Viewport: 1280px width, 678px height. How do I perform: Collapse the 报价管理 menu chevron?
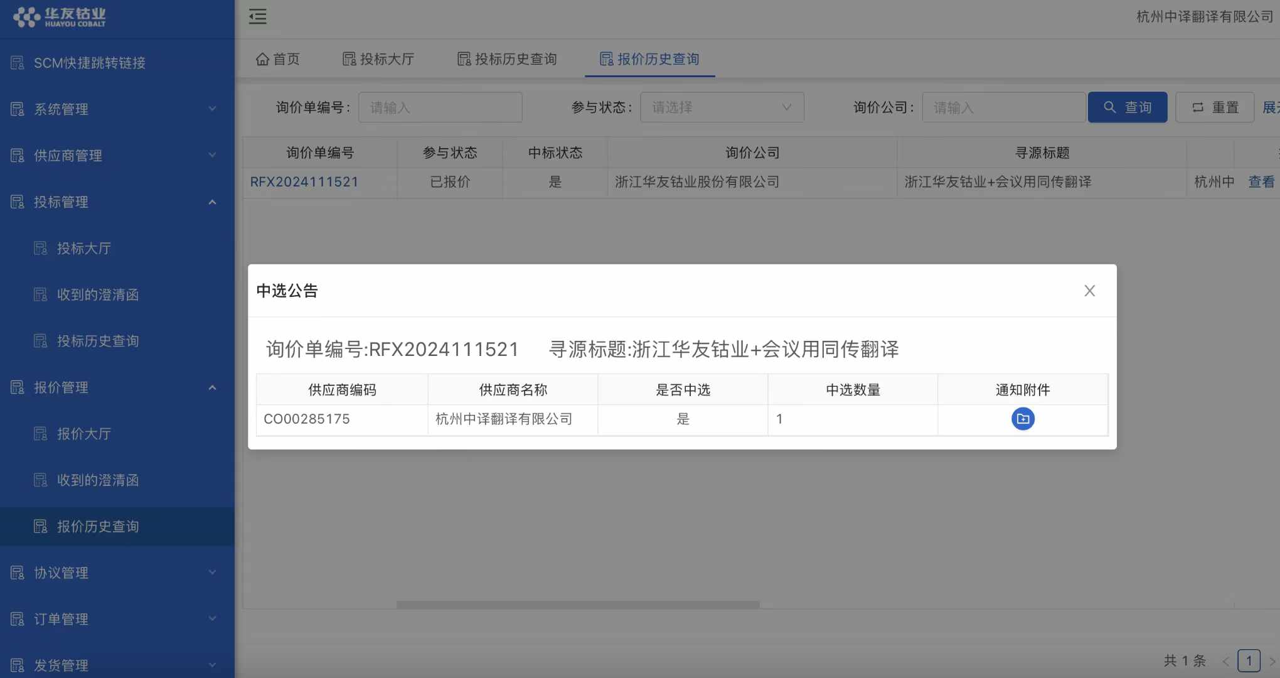point(212,387)
